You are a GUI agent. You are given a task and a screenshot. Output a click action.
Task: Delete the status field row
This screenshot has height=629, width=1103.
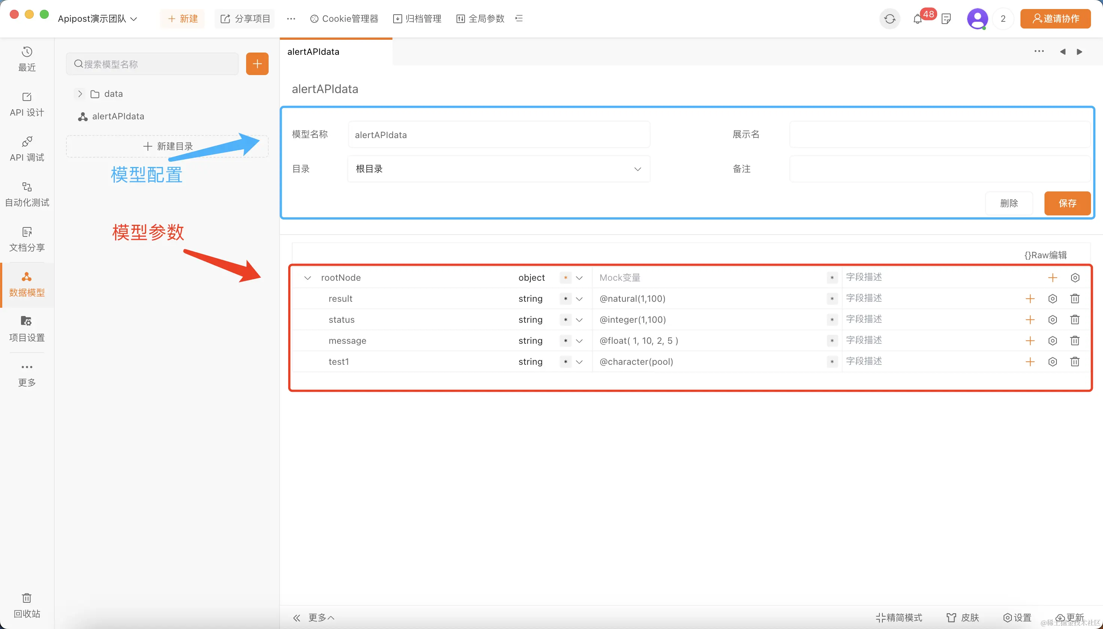pyautogui.click(x=1075, y=320)
